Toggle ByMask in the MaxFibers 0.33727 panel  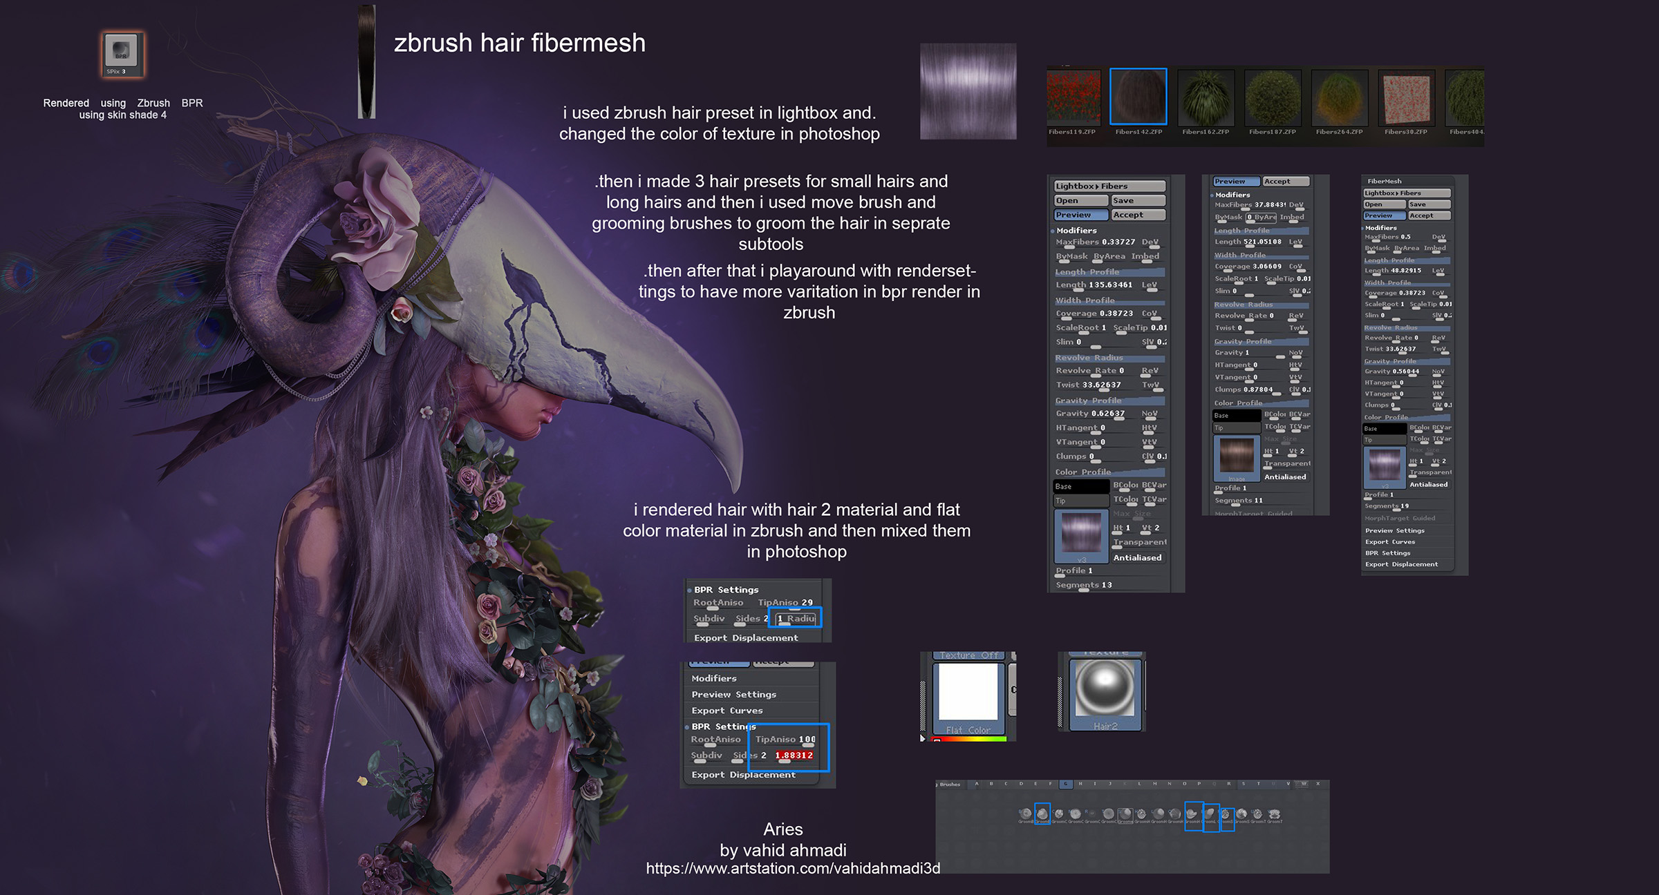pos(1071,256)
